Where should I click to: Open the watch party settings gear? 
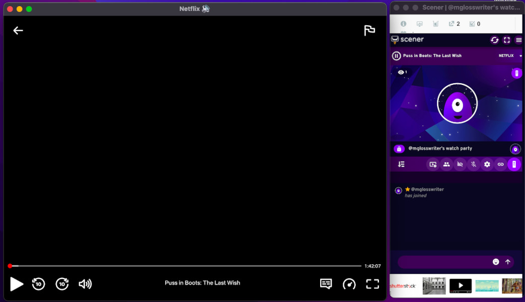click(487, 164)
